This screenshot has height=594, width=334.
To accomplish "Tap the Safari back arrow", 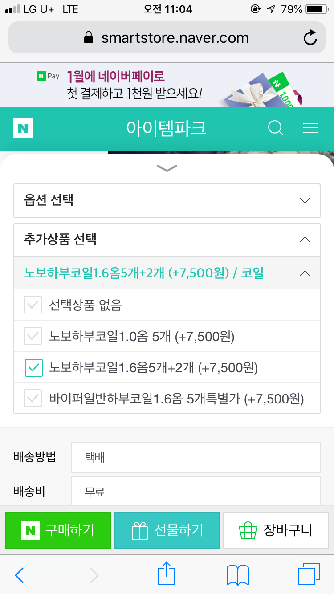I will click(x=19, y=575).
